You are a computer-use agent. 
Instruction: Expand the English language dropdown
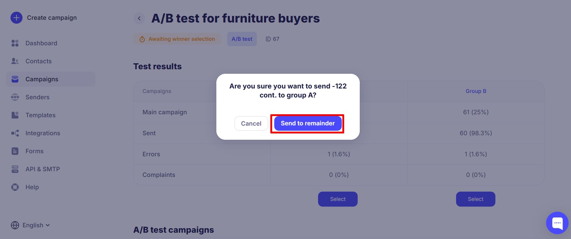30,225
